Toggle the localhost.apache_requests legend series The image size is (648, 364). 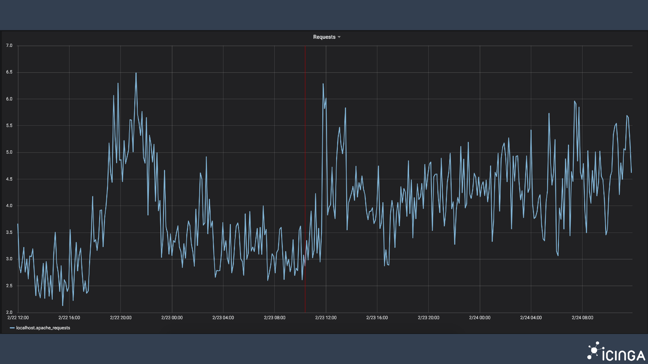[x=43, y=328]
